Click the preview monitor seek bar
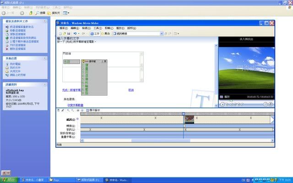293x183 pixels. pos(246,100)
